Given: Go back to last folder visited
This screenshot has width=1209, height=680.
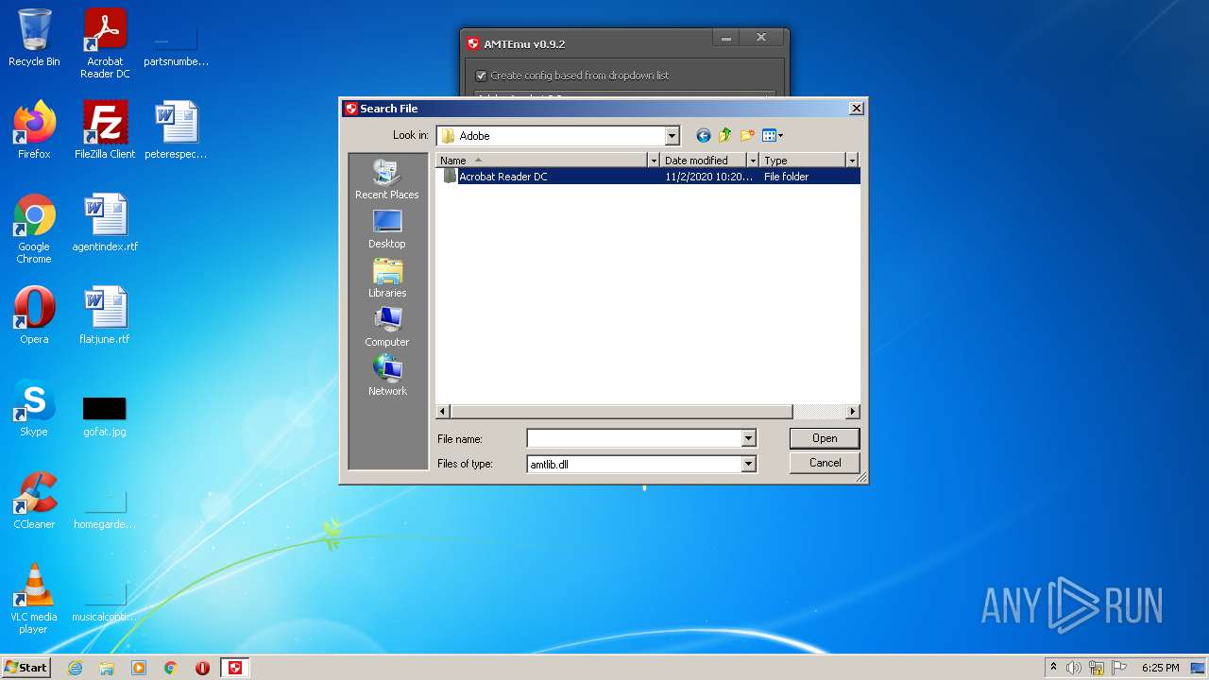Looking at the screenshot, I should coord(703,136).
